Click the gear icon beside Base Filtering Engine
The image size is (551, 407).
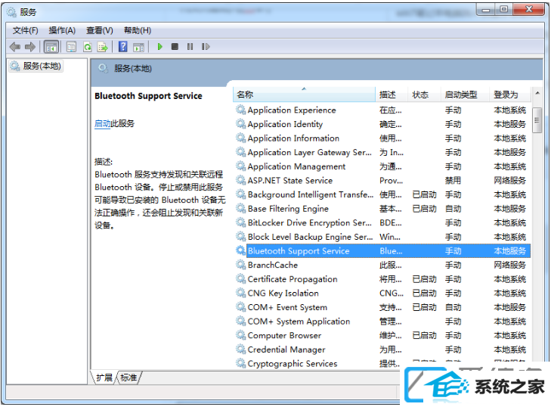240,208
